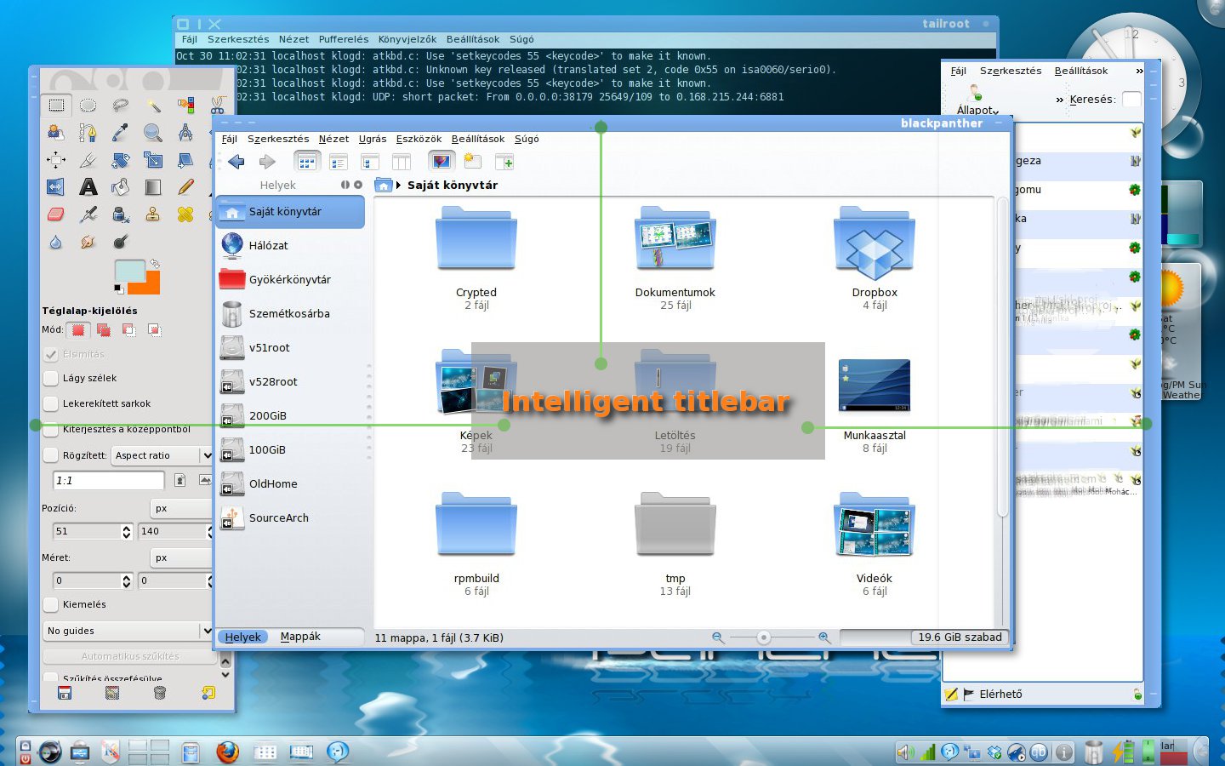Switch file manager to details view mode

point(339,162)
